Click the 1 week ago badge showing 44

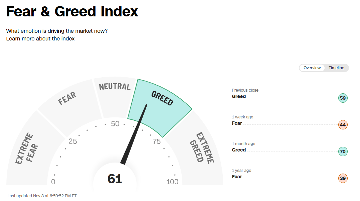[x=343, y=125]
